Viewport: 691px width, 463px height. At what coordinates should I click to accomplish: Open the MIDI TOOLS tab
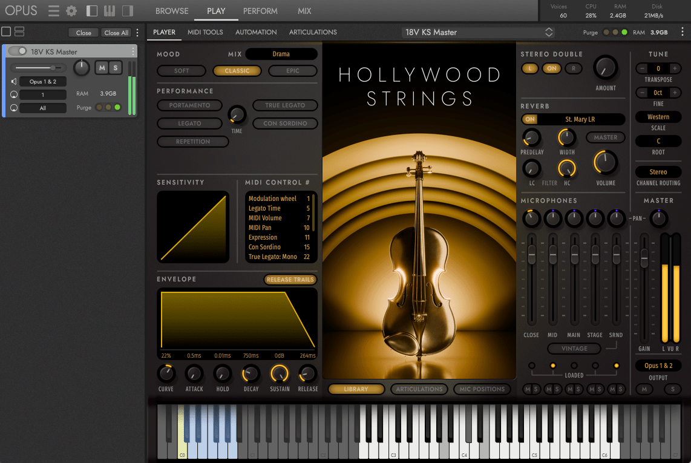tap(205, 32)
